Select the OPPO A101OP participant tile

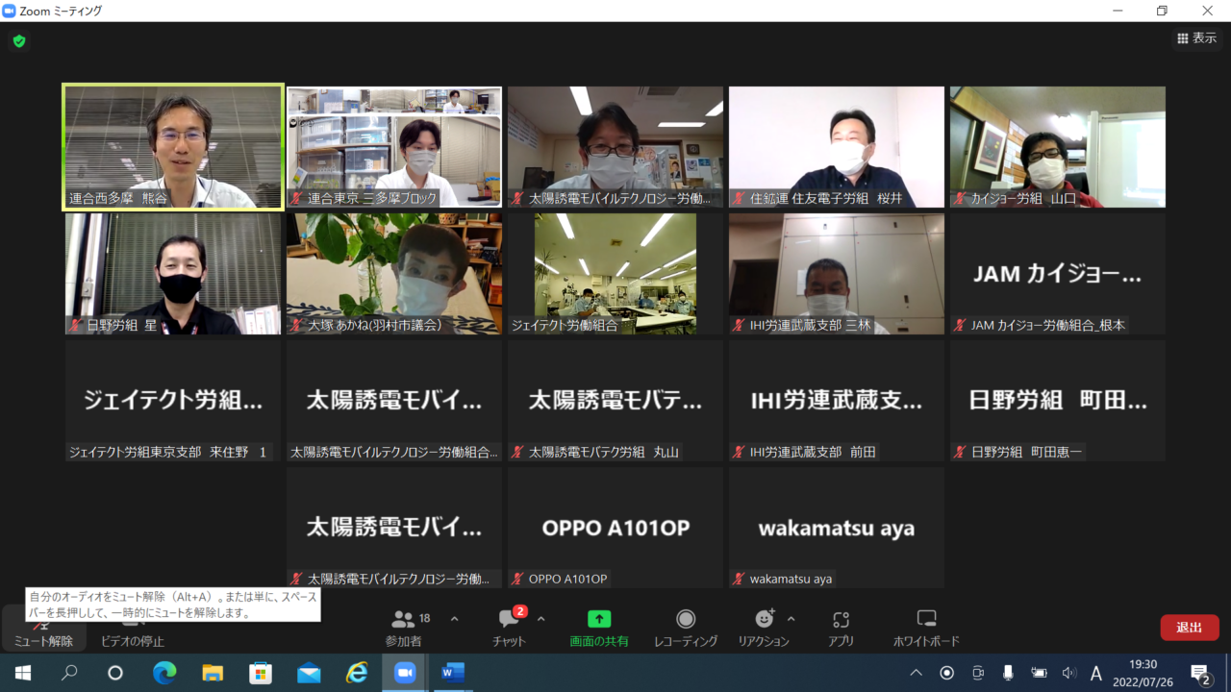(x=615, y=528)
